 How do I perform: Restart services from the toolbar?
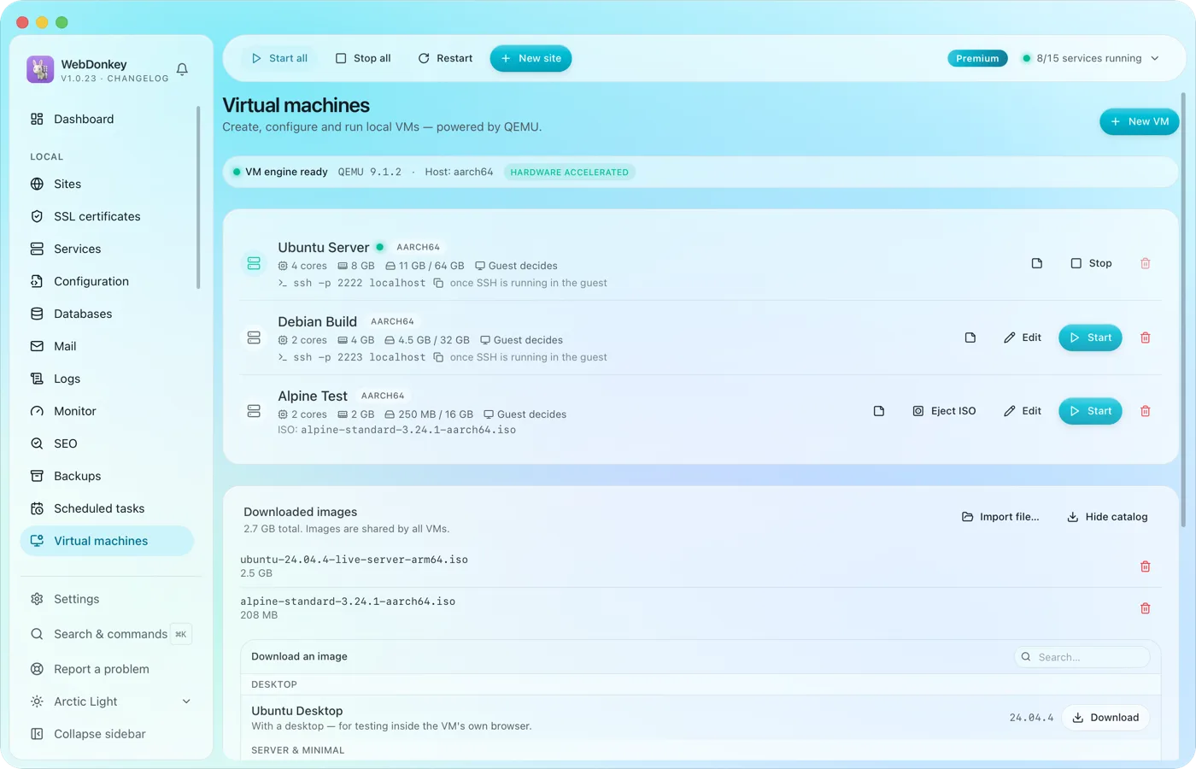445,58
